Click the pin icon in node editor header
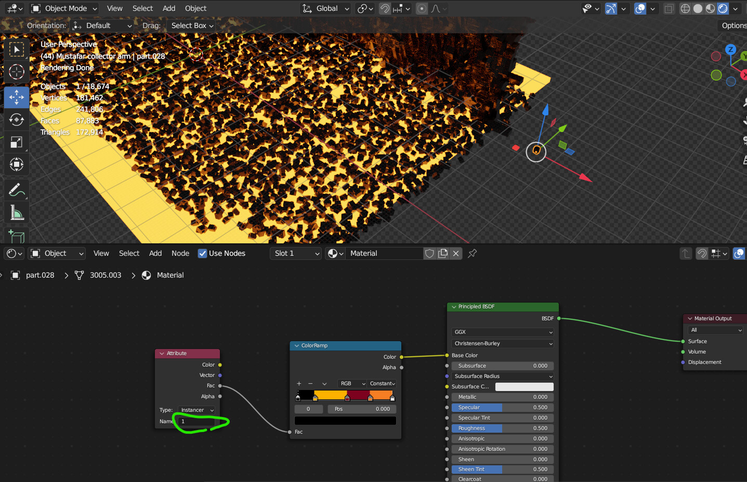This screenshot has width=747, height=482. click(x=472, y=253)
